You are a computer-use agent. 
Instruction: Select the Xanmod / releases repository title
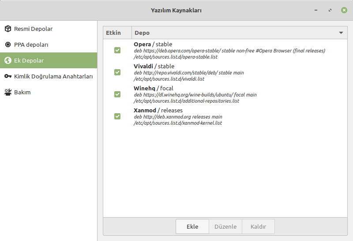pyautogui.click(x=158, y=111)
